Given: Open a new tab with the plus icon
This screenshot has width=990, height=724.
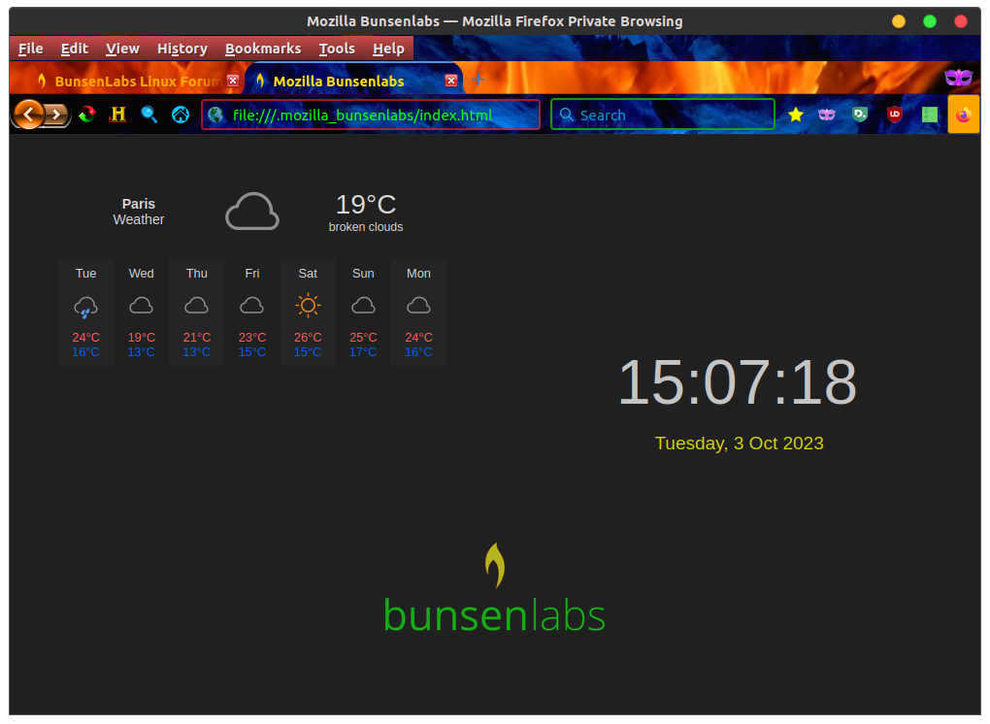Looking at the screenshot, I should click(478, 80).
